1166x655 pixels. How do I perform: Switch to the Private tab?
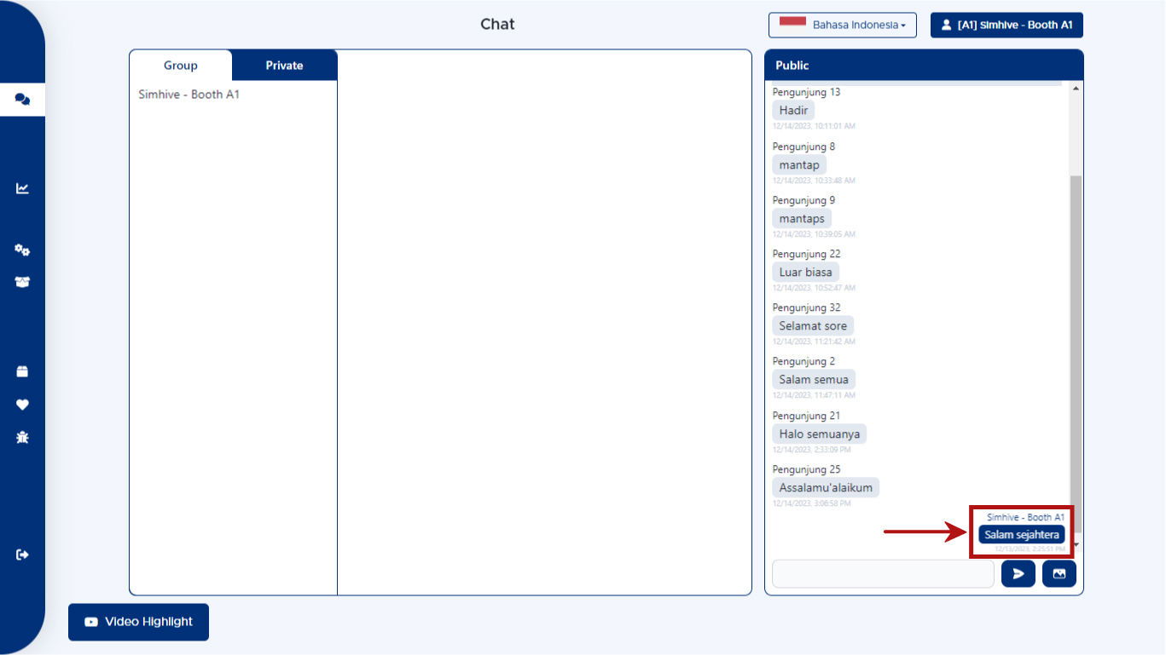pos(284,66)
